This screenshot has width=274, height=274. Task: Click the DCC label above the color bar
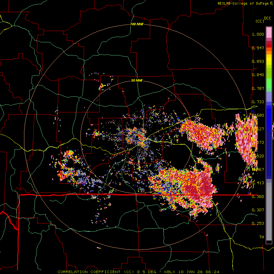(267, 18)
